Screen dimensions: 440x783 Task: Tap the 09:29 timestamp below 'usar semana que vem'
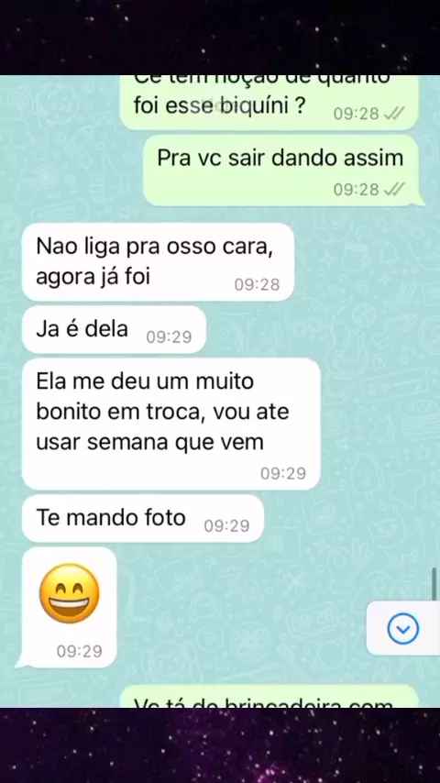(283, 473)
